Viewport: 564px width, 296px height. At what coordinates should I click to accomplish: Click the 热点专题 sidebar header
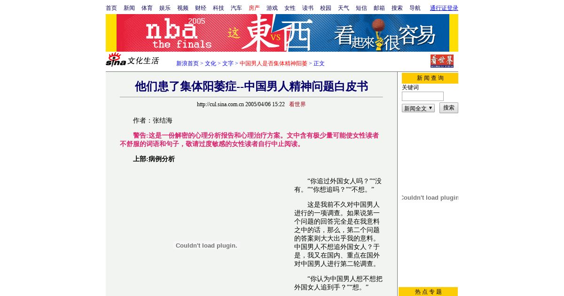pos(428,291)
